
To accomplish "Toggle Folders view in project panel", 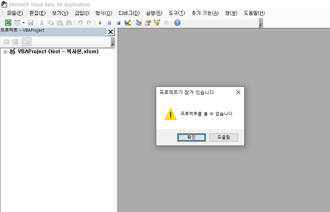I will [27, 42].
